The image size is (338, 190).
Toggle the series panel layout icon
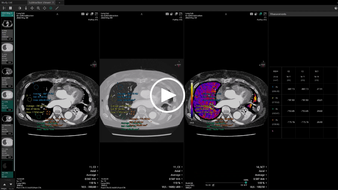click(4, 8)
